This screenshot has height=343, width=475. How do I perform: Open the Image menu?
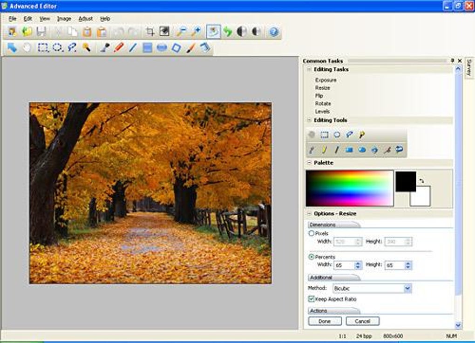[x=64, y=19]
